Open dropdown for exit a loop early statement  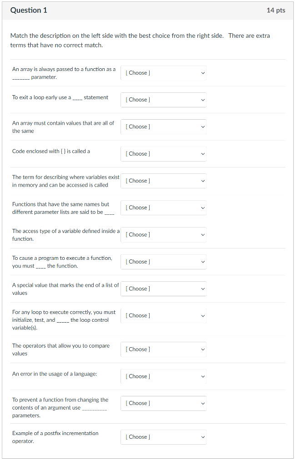point(163,100)
